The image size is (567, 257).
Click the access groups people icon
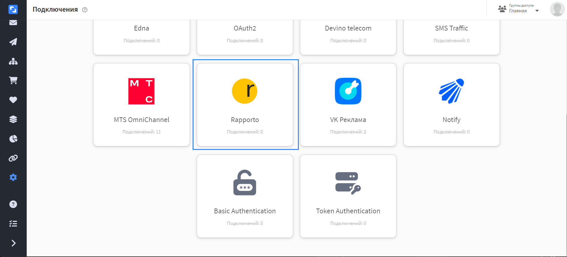(x=502, y=9)
